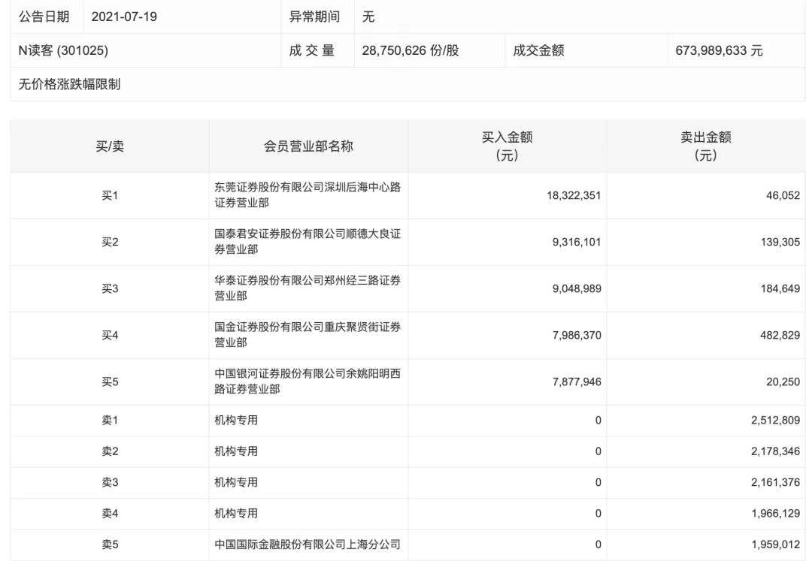This screenshot has height=561, width=812.
Task: Select sell amount 46,052
Action: click(783, 195)
